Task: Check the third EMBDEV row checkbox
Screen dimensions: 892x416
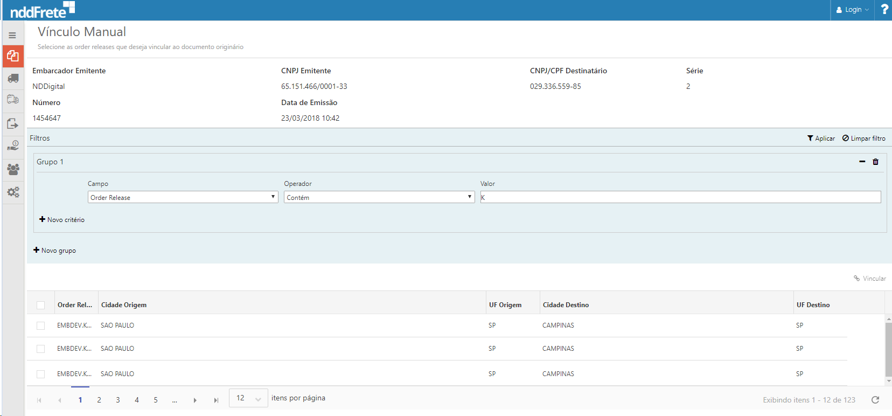Action: (x=41, y=374)
